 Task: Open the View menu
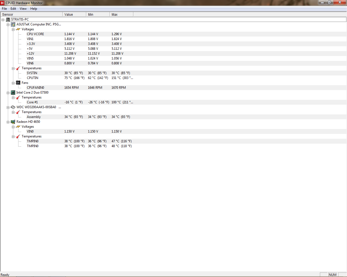pyautogui.click(x=23, y=9)
